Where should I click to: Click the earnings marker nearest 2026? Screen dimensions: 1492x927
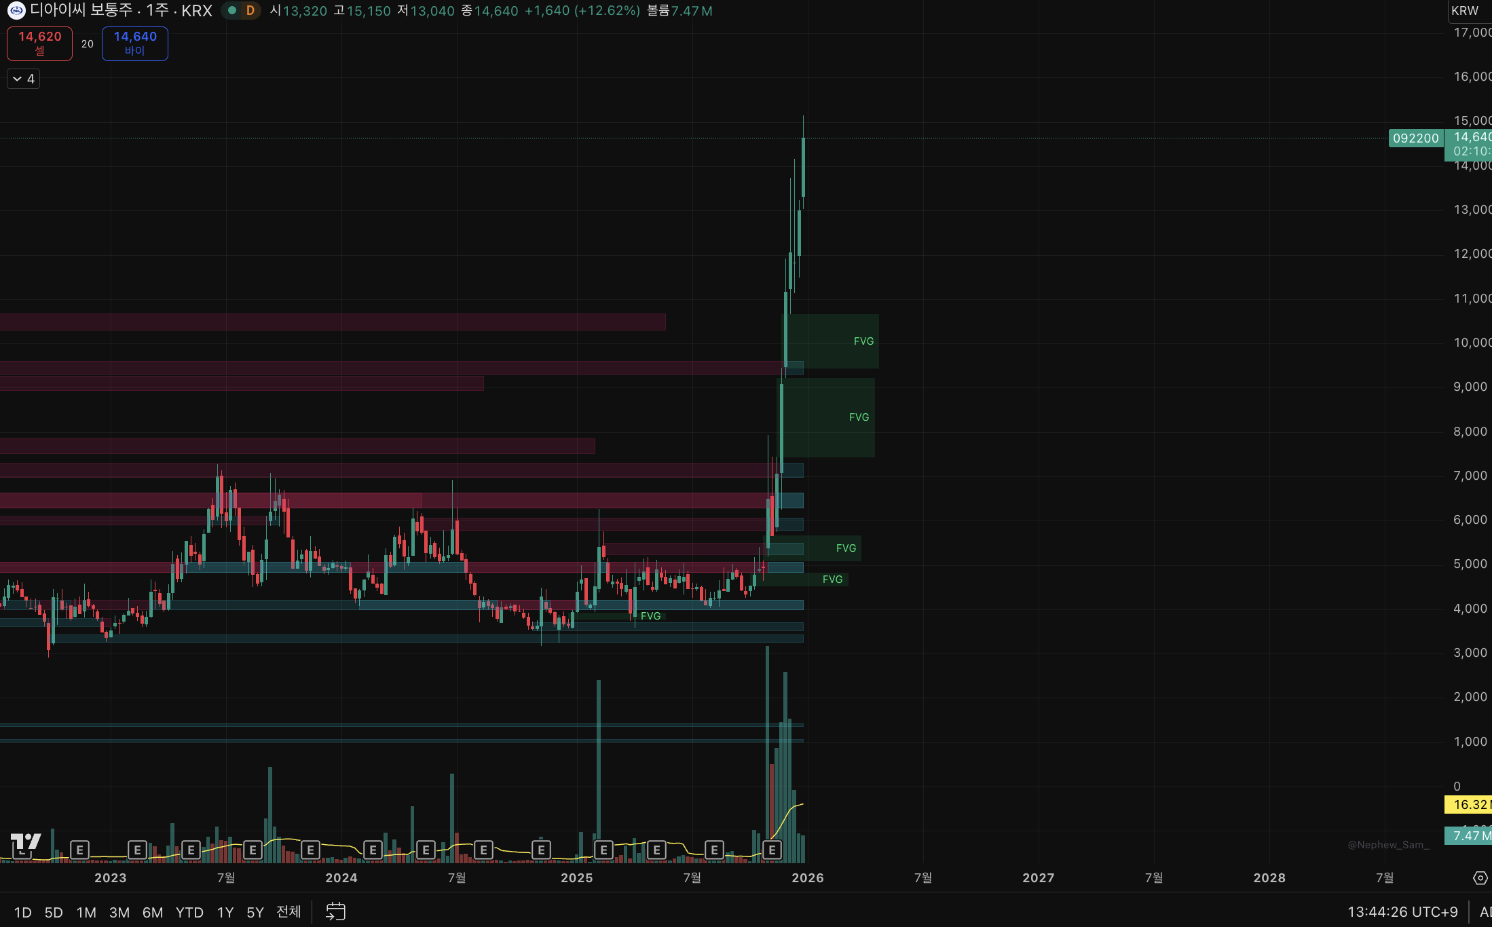tap(772, 850)
